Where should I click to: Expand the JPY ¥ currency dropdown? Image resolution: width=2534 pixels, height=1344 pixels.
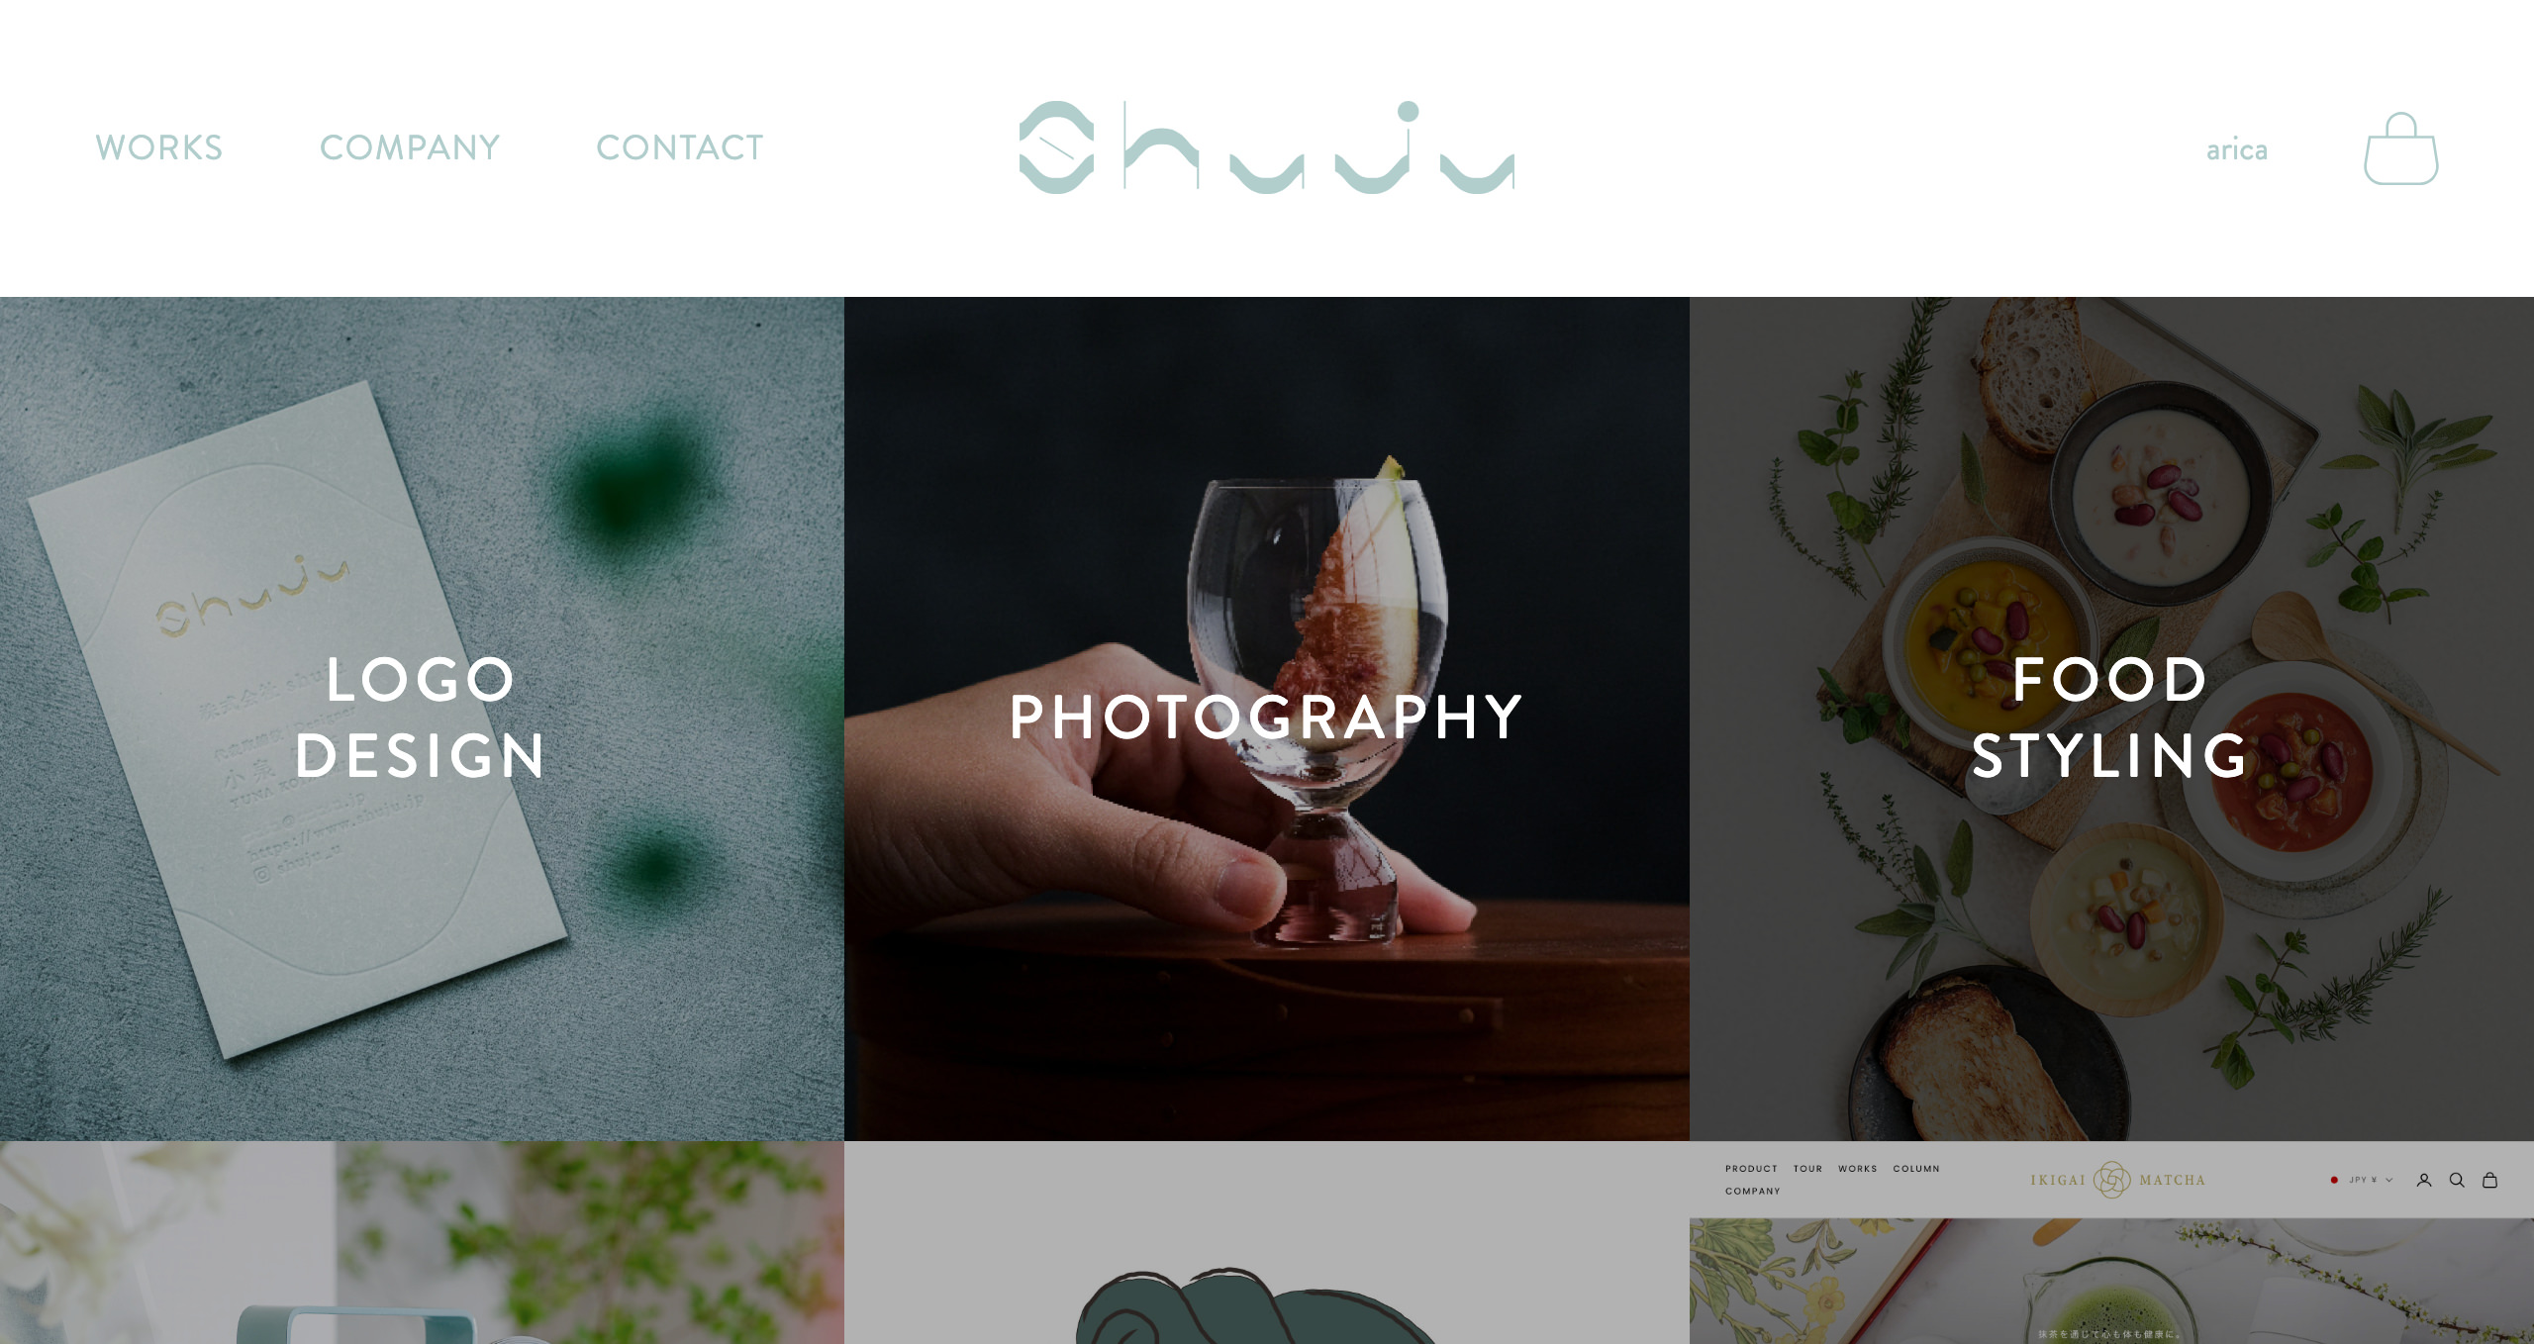click(2369, 1180)
